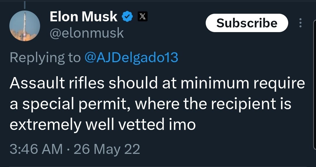The image size is (316, 167).
Task: Click the @elonmusk handle
Action: click(x=87, y=33)
